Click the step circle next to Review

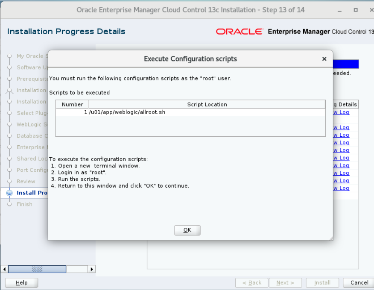click(9, 181)
